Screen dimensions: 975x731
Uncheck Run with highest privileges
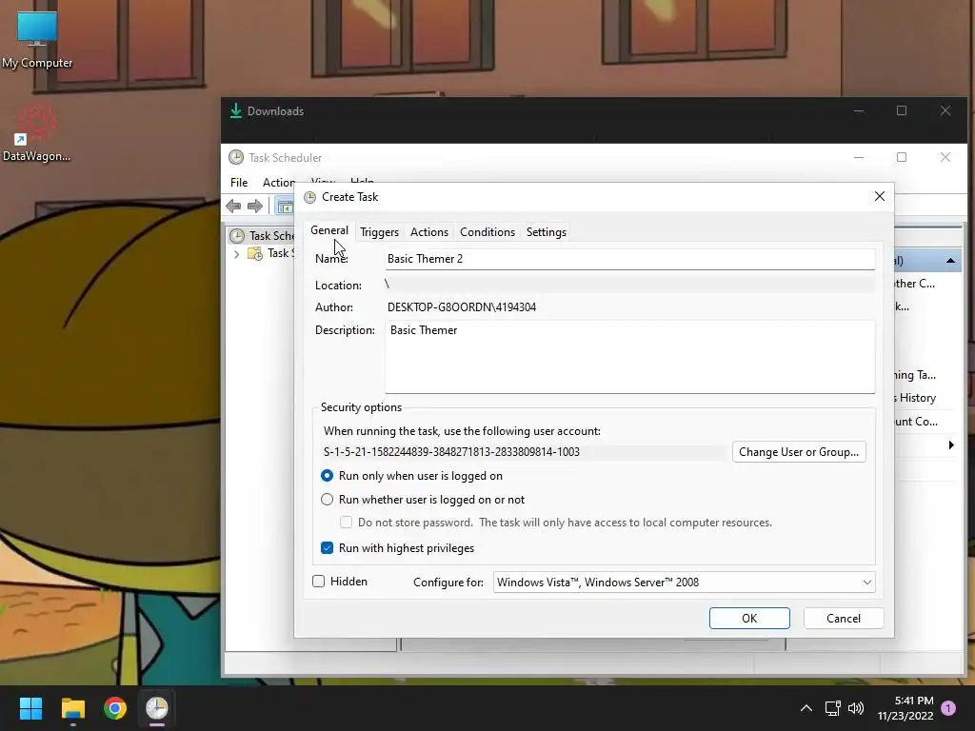pyautogui.click(x=328, y=547)
